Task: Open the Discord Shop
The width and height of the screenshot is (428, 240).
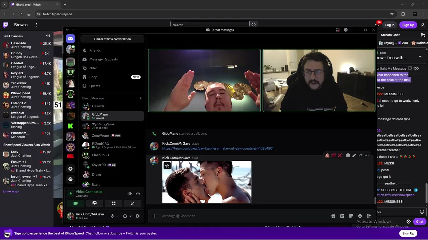Action: [x=112, y=77]
